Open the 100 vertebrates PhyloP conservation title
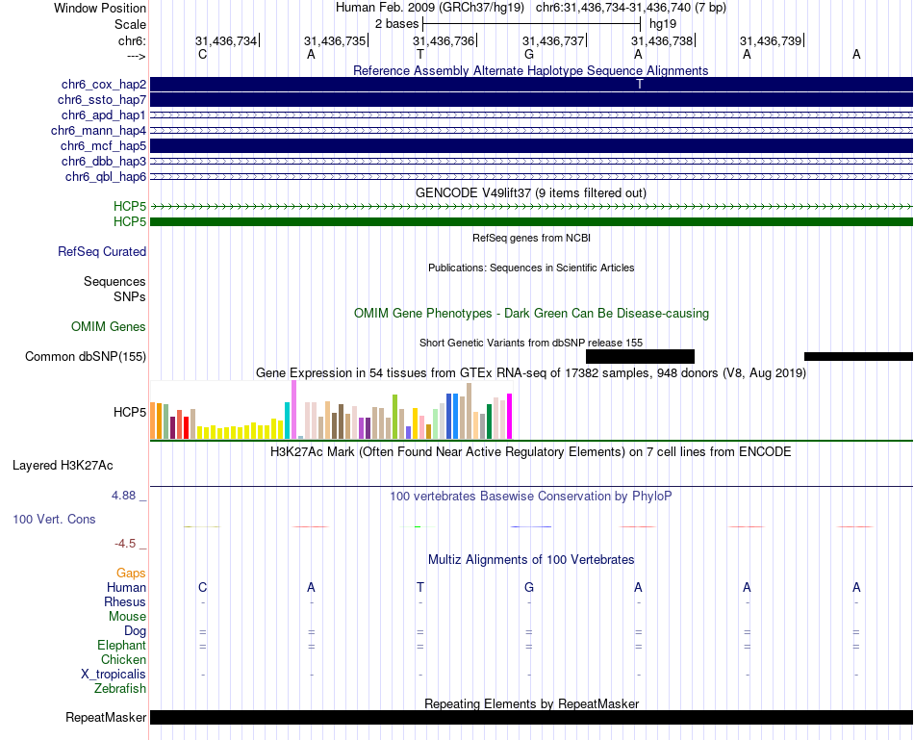This screenshot has height=740, width=914. pyautogui.click(x=530, y=497)
